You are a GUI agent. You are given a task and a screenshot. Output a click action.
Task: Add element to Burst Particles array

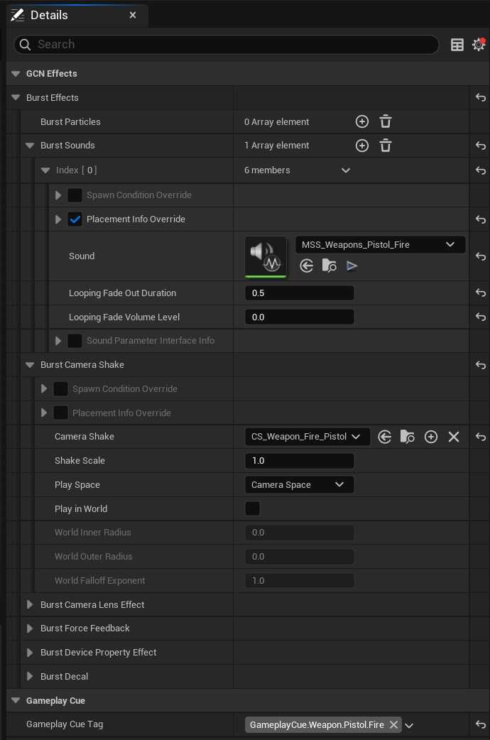coord(362,121)
